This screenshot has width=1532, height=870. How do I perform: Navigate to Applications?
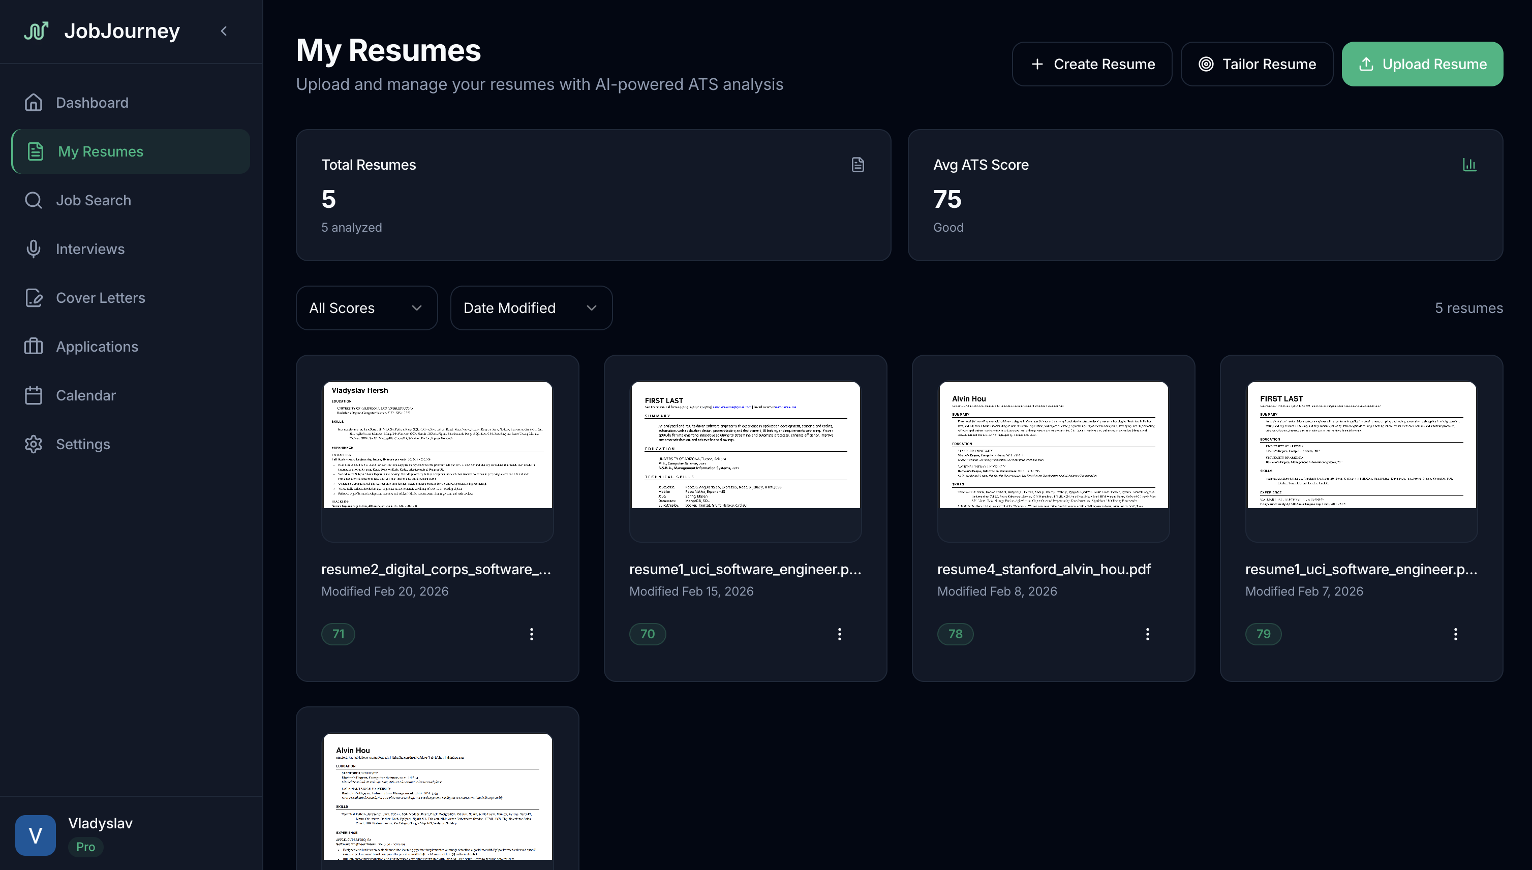click(131, 347)
